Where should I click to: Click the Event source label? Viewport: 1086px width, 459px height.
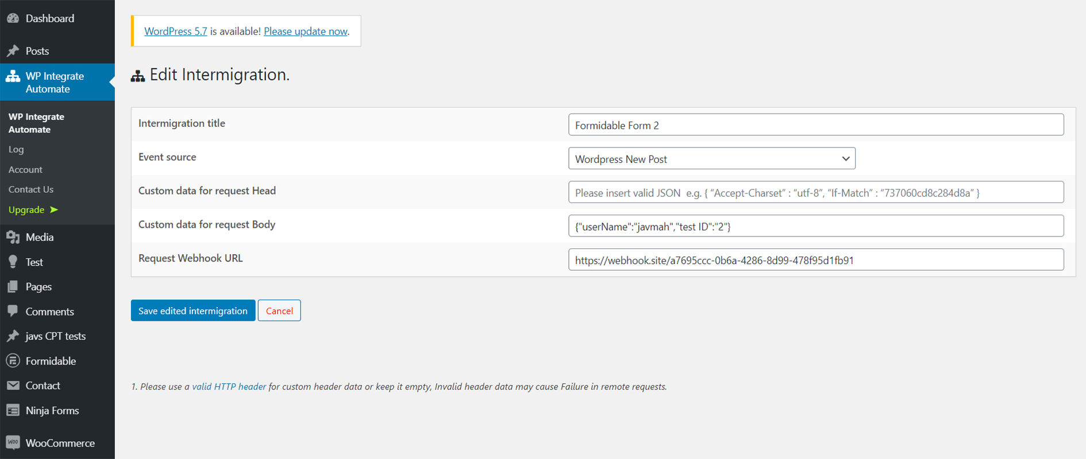pyautogui.click(x=167, y=157)
